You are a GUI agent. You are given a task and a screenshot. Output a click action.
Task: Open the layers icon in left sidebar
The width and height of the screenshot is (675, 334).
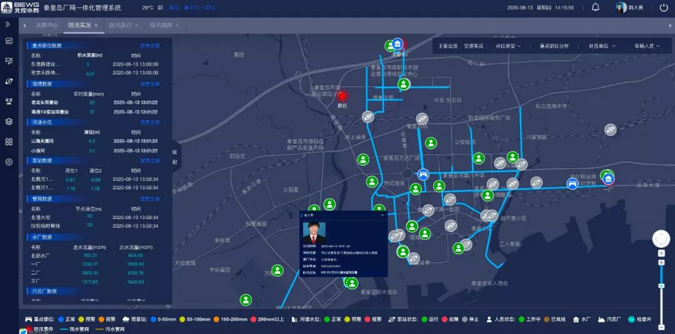(9, 121)
